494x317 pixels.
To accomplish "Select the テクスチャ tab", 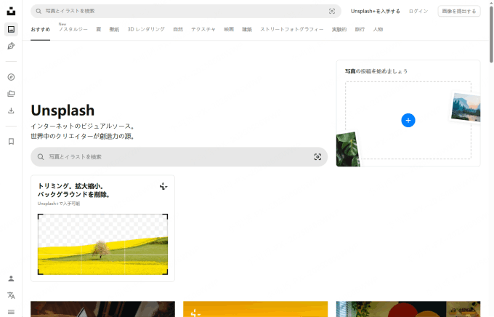I will point(203,29).
